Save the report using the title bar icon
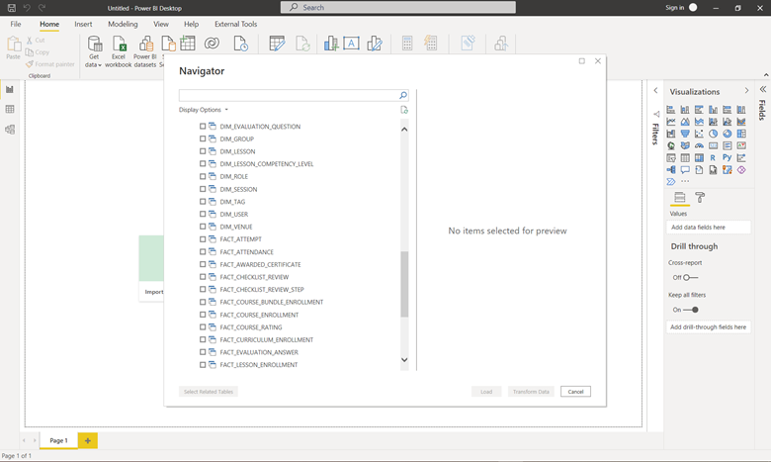The width and height of the screenshot is (771, 462). click(x=11, y=8)
